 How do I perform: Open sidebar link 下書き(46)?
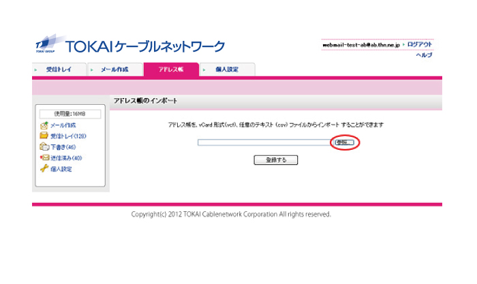(x=63, y=147)
